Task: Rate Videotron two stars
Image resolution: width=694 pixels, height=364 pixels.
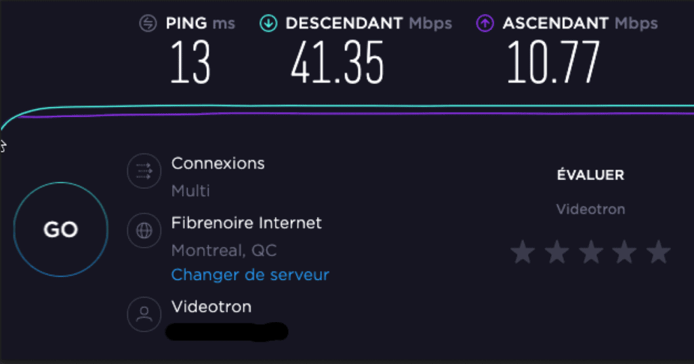Action: click(x=557, y=252)
